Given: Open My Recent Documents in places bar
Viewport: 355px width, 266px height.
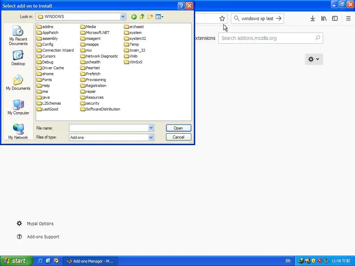Looking at the screenshot, I should 18,35.
